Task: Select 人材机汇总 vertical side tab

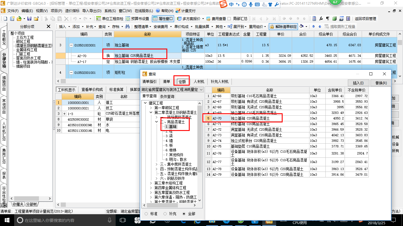Action: pyautogui.click(x=4, y=131)
